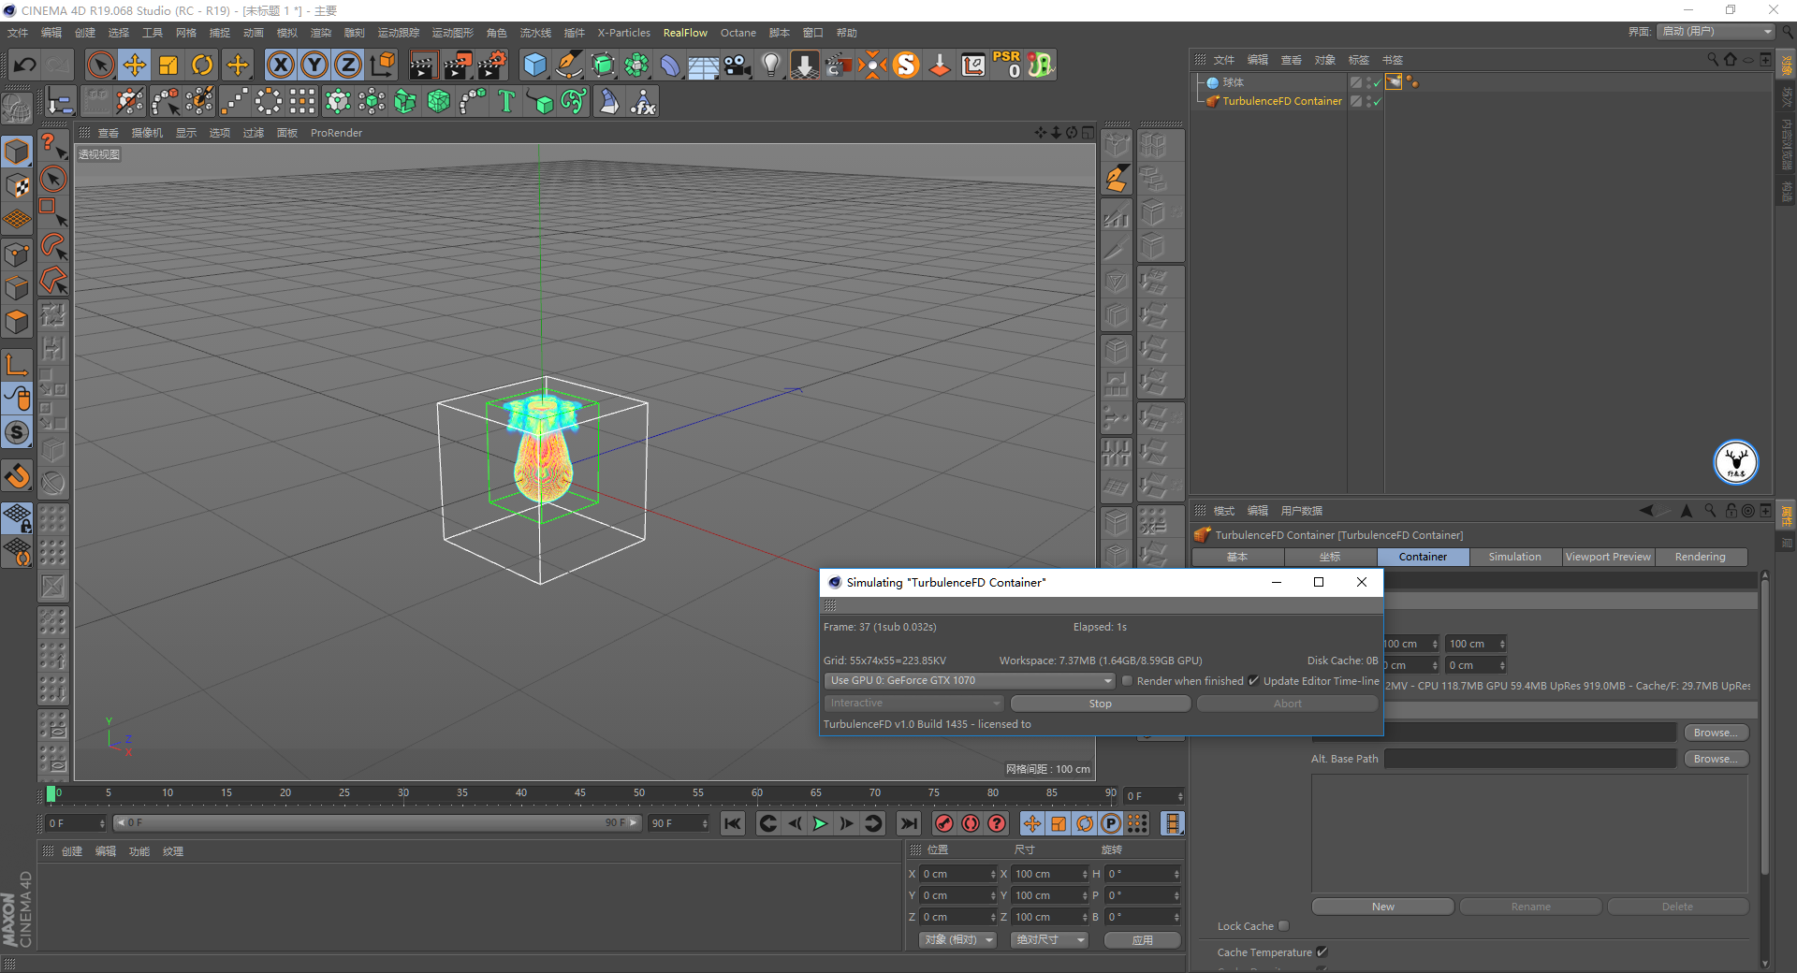Screen dimensions: 1797x973
Task: Click the position X input field
Action: point(957,874)
